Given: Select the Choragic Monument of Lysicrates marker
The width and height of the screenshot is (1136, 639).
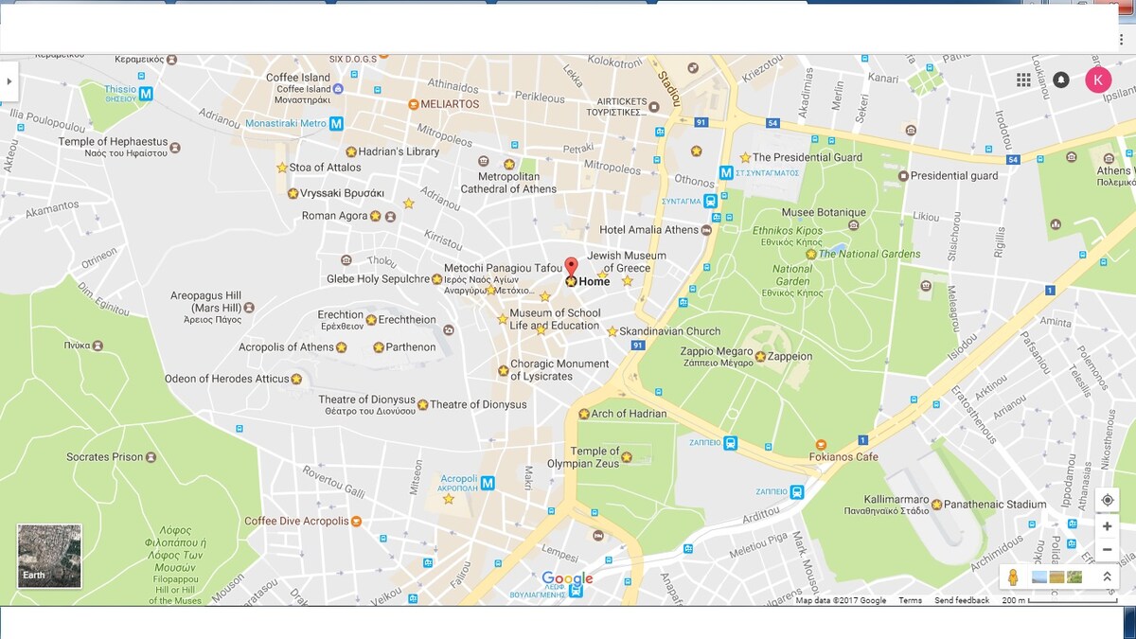Looking at the screenshot, I should (503, 370).
